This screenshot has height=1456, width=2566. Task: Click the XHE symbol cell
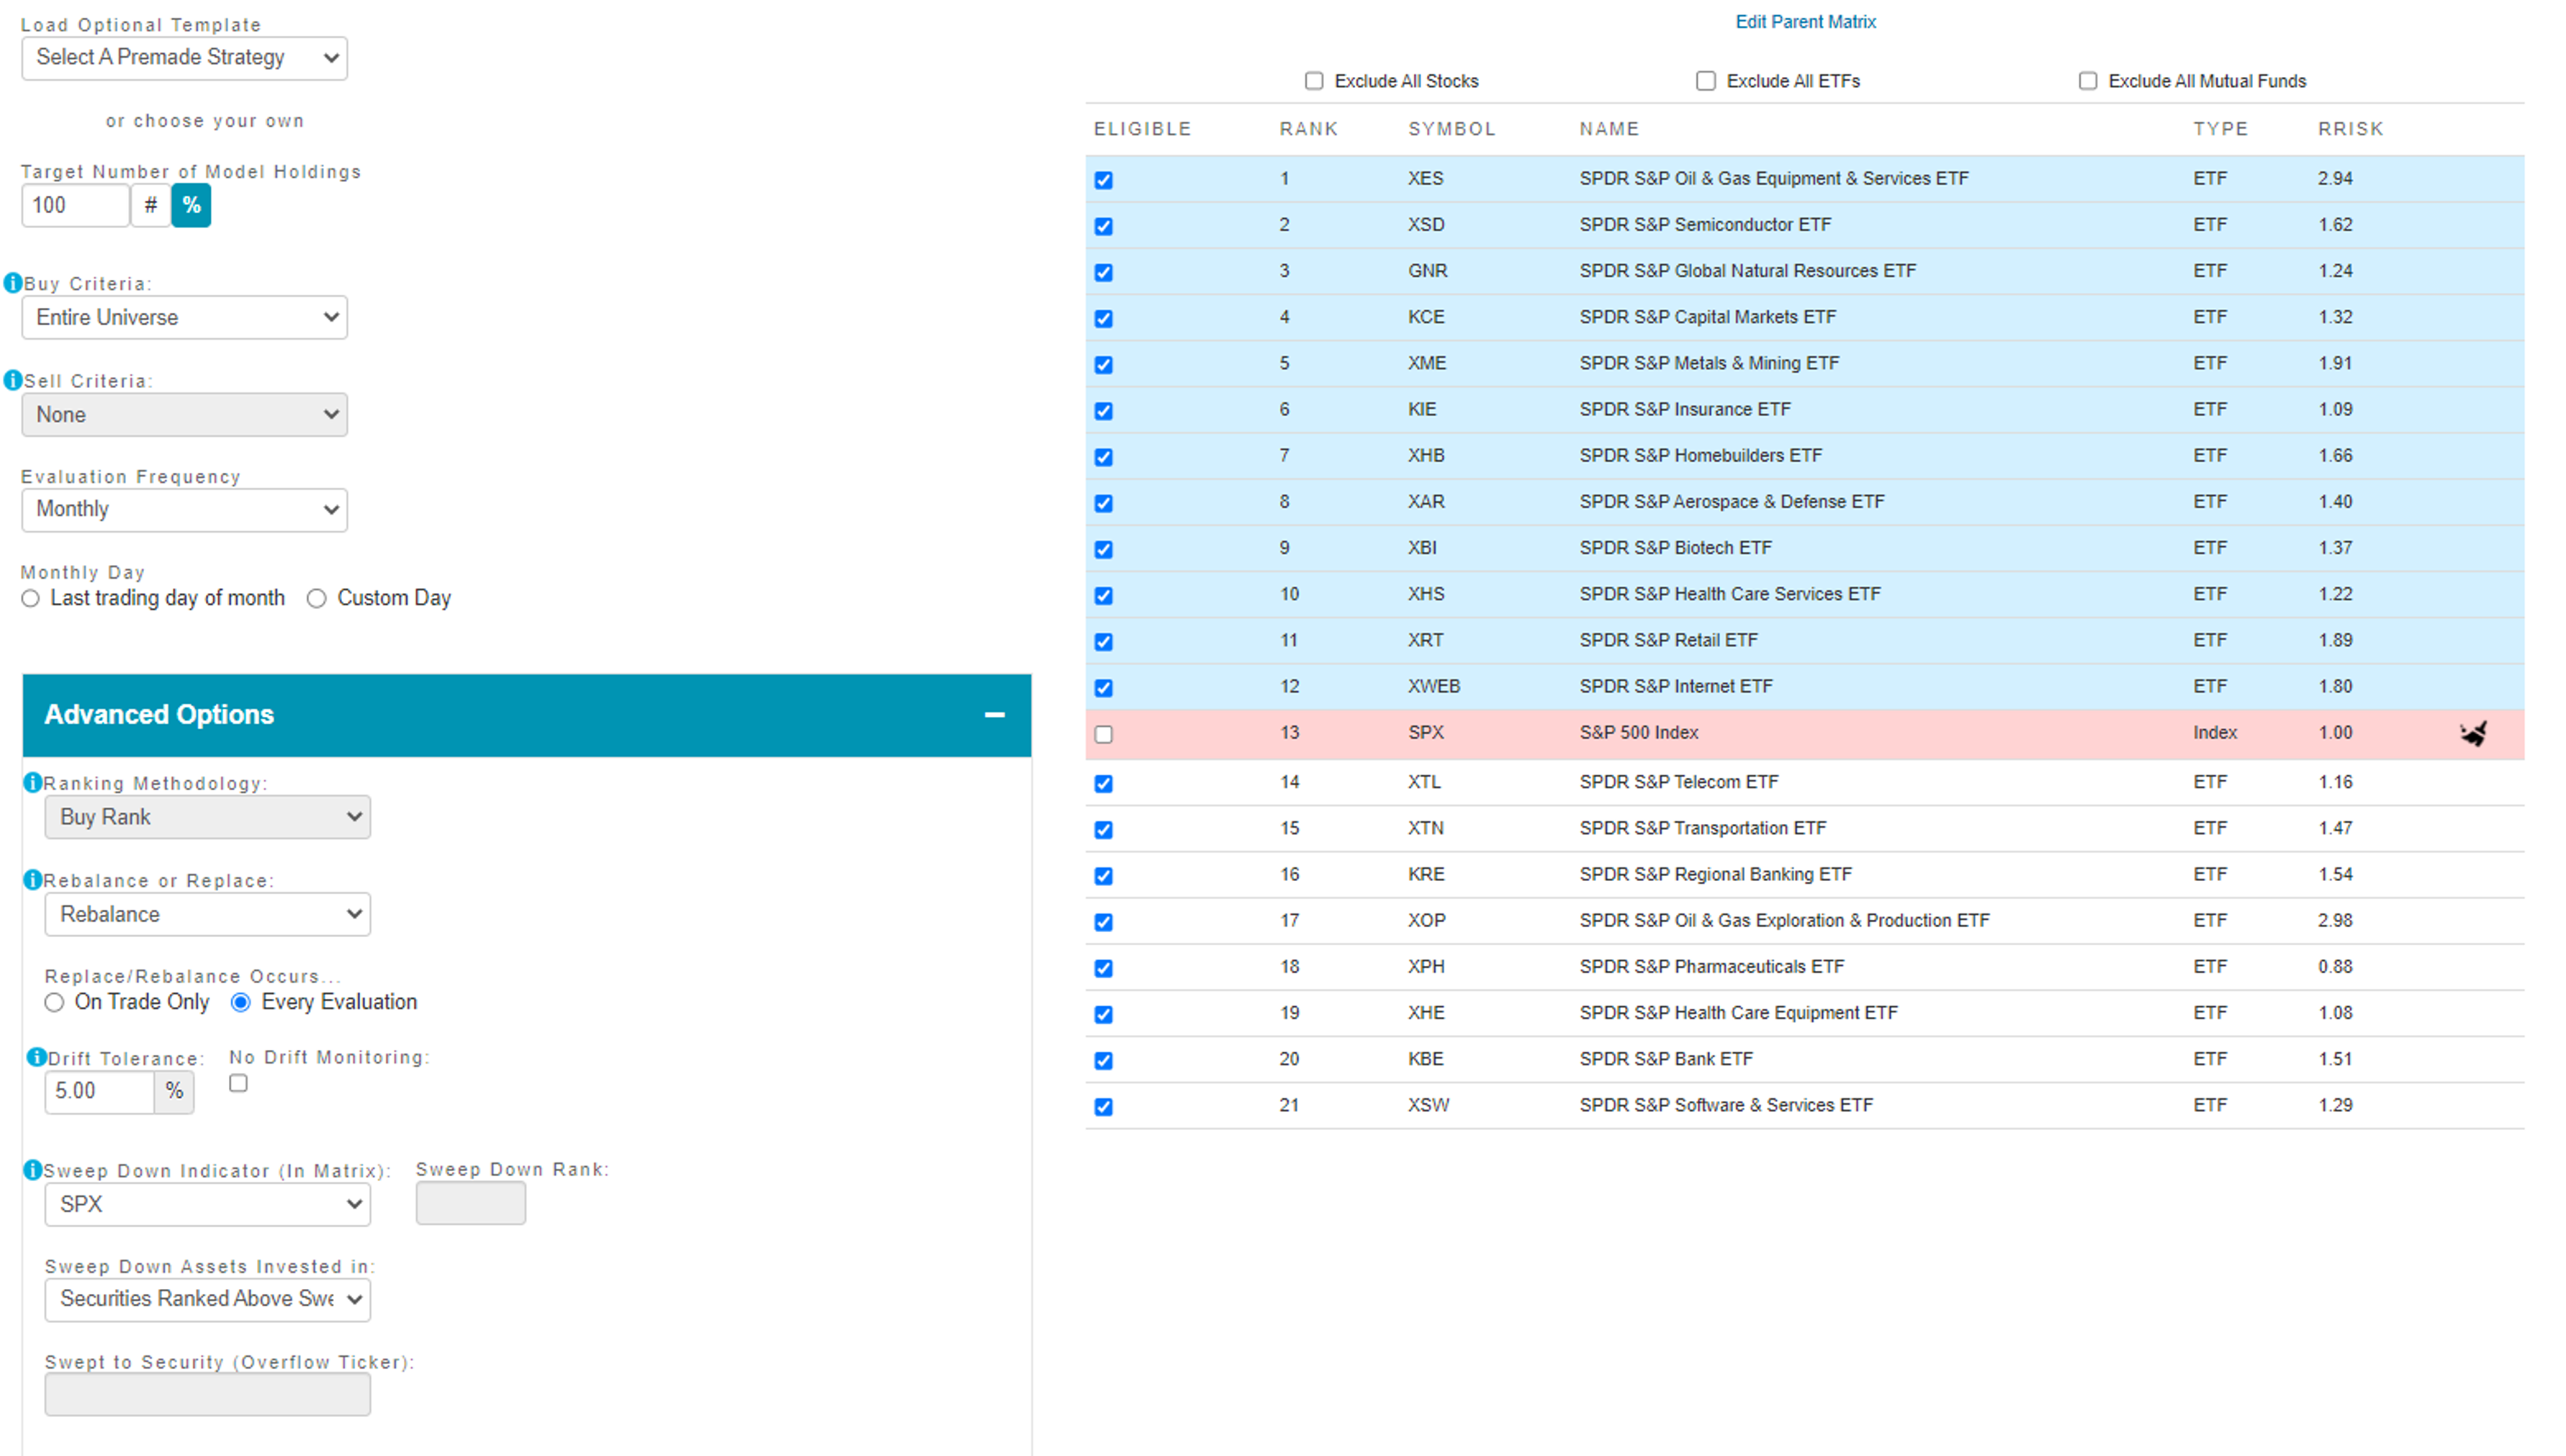[1426, 1013]
